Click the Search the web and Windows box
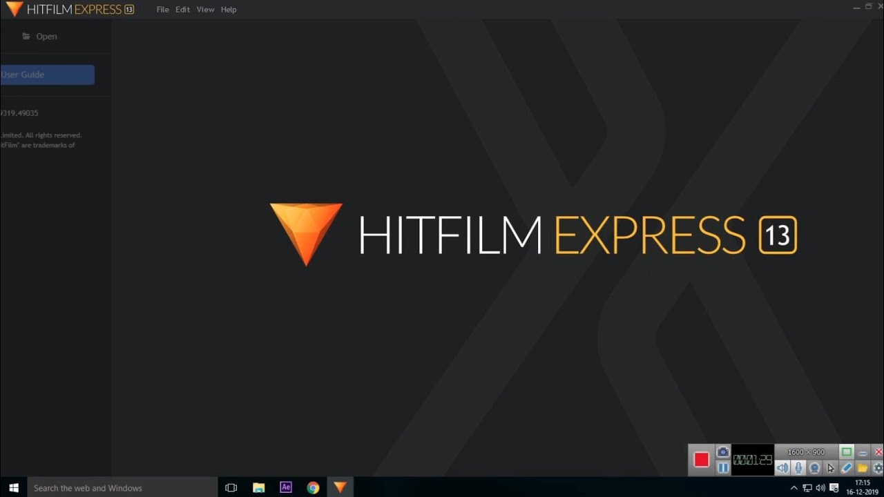 click(x=122, y=487)
